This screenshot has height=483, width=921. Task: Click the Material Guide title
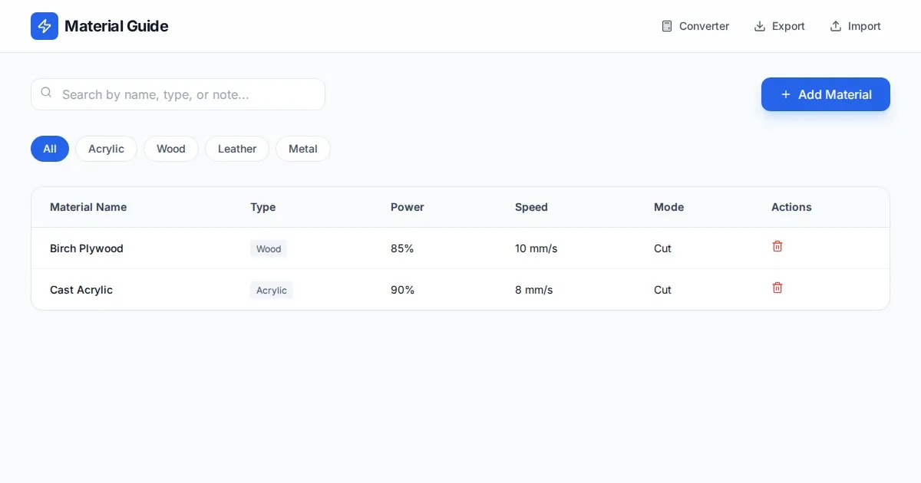tap(117, 26)
